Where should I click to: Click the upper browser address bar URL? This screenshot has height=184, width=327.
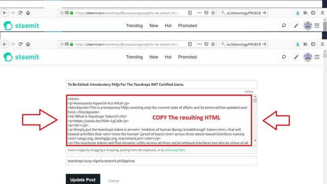(x=127, y=13)
